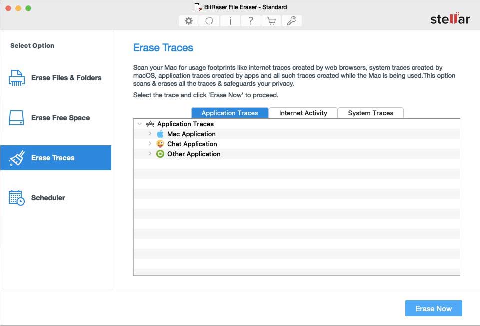Click the shredder icon for Erase Files & Folders

click(17, 78)
